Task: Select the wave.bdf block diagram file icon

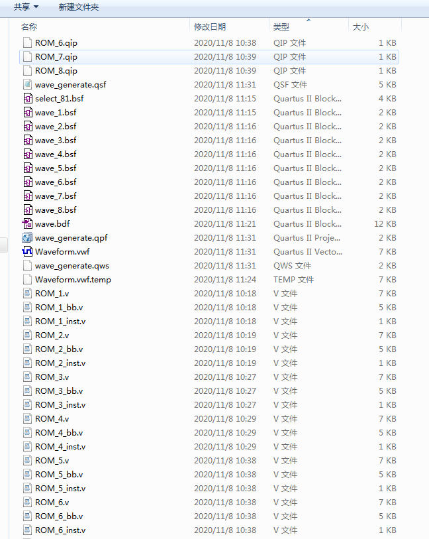Action: [x=27, y=223]
